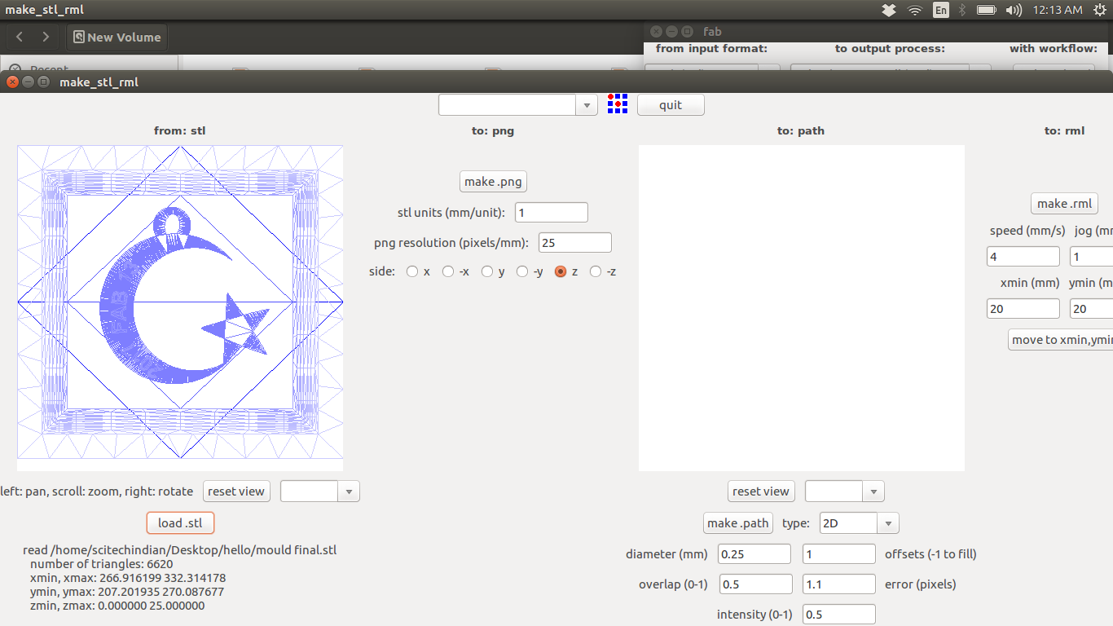Open the system gear menu
1113x626 pixels.
(1099, 10)
